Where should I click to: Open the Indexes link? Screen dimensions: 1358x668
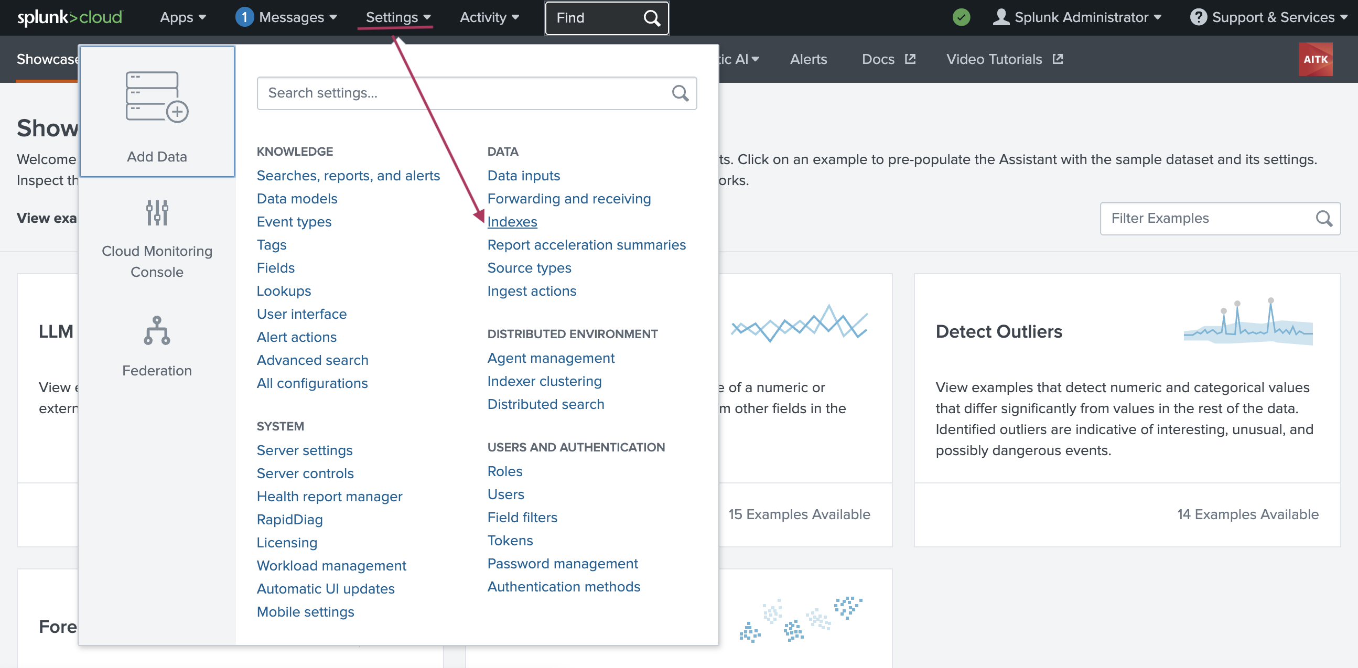click(x=512, y=222)
